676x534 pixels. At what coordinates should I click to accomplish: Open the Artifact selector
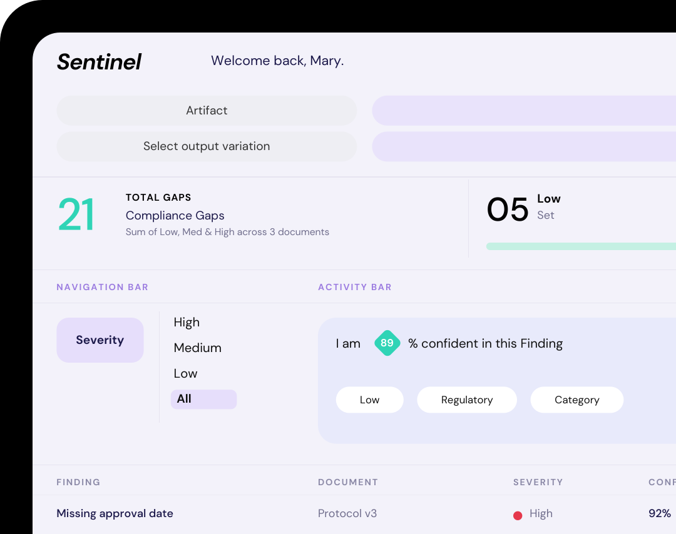[x=207, y=111]
